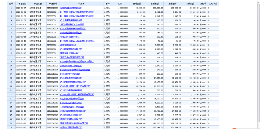Open supplier link for document SIZ20010015
Screen dimensions: 271x132
click(x=73, y=111)
